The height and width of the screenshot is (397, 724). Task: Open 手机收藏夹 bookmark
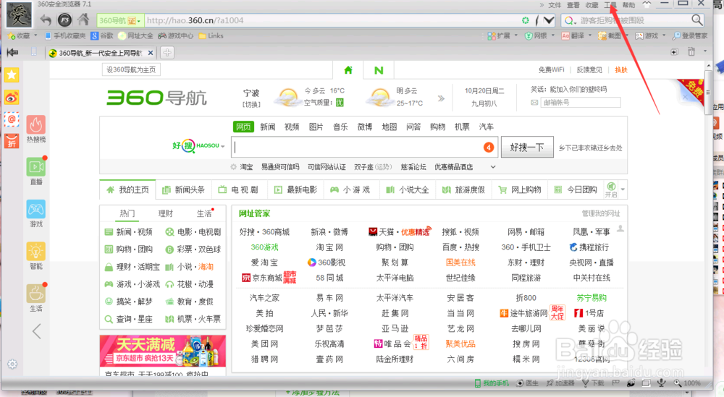(65, 35)
